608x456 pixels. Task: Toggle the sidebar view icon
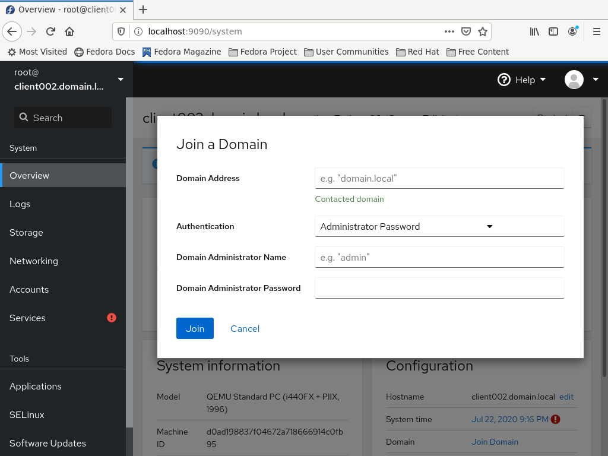553,31
